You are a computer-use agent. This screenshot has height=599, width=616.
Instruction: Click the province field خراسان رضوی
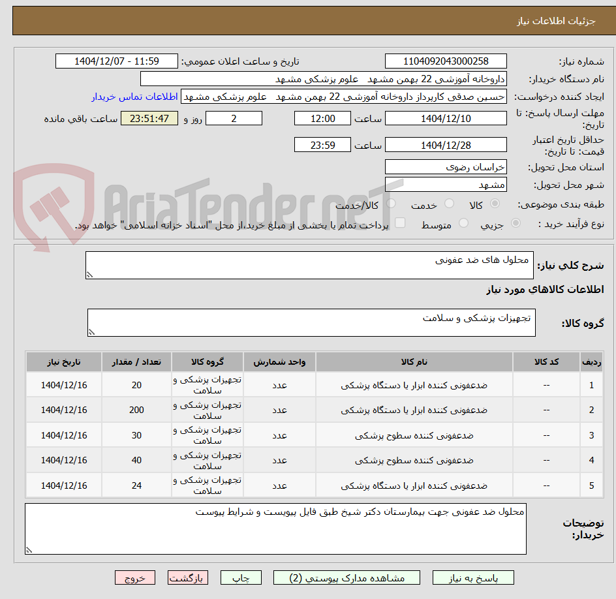[446, 167]
